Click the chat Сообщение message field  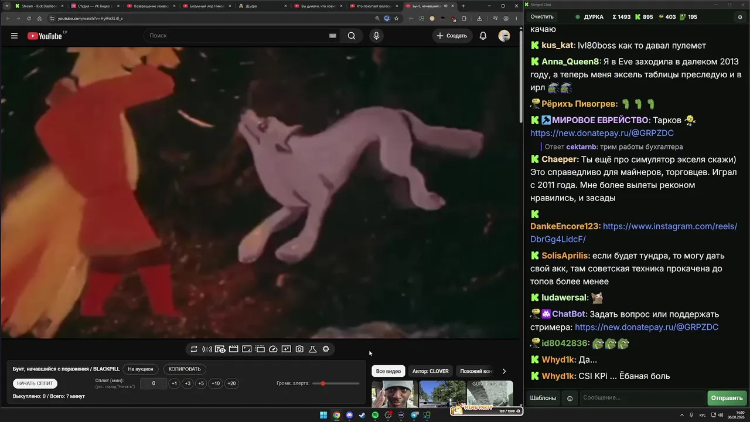(x=643, y=398)
